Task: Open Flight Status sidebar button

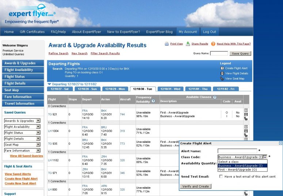Action: click(23, 77)
